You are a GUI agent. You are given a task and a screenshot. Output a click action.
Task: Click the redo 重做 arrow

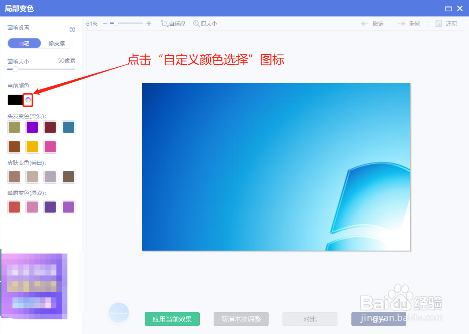pyautogui.click(x=402, y=23)
